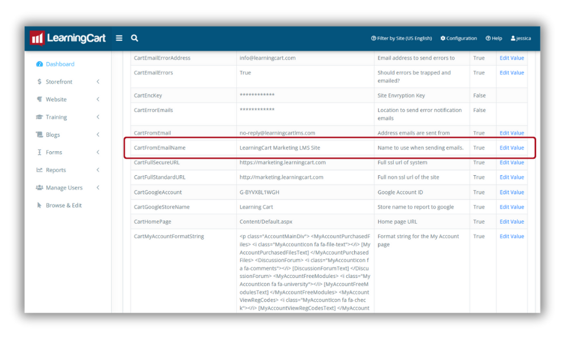Viewport: 565px width, 339px height.
Task: Edit Value for CartEmailErrors
Action: [512, 72]
